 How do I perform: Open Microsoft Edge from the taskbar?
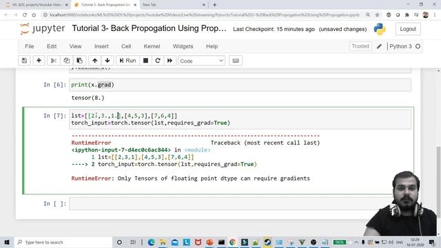[151, 242]
